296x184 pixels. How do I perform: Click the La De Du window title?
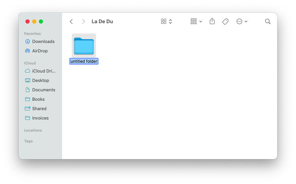[102, 21]
